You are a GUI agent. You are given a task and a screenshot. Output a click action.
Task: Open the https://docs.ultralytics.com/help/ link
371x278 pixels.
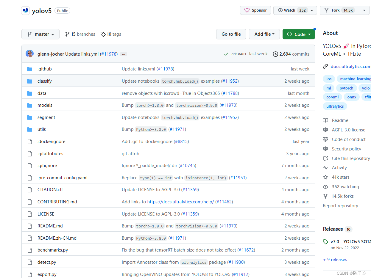(180, 202)
